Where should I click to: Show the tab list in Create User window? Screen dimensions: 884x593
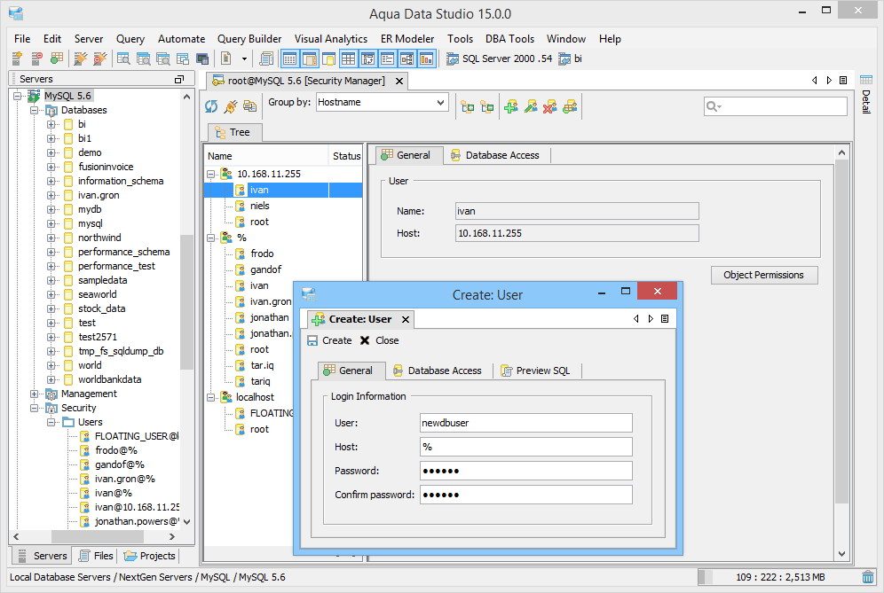click(665, 319)
